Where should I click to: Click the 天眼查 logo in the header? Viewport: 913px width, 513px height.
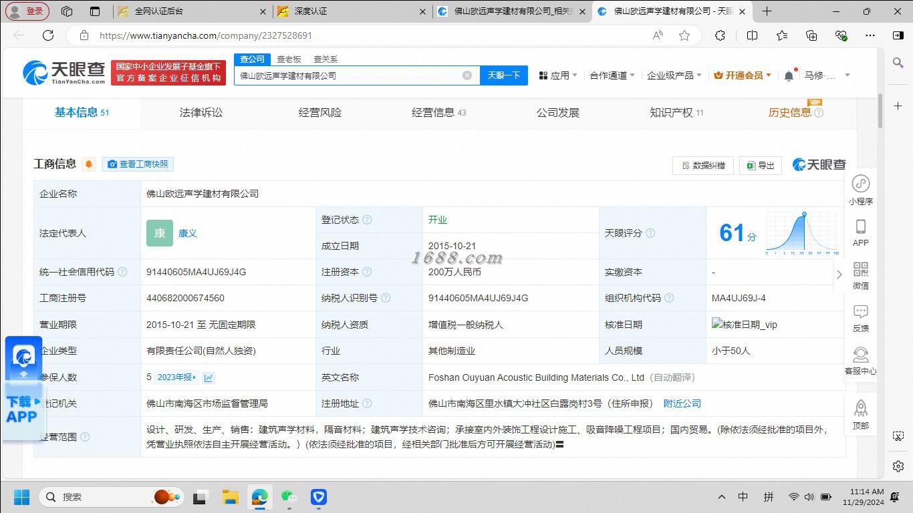point(64,72)
